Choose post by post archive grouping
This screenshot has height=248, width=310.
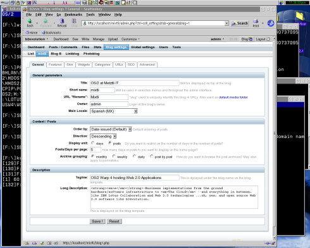click(x=151, y=156)
